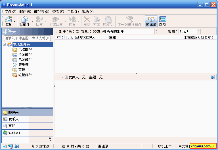The image size is (218, 150).
Task: Collapse the left panel with arrow handle
Action: click(x=54, y=86)
